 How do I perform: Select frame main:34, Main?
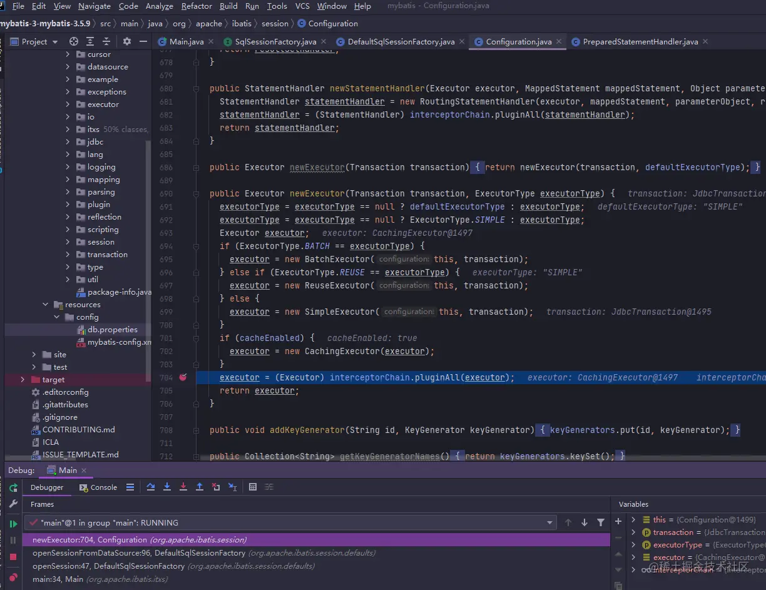click(316, 579)
